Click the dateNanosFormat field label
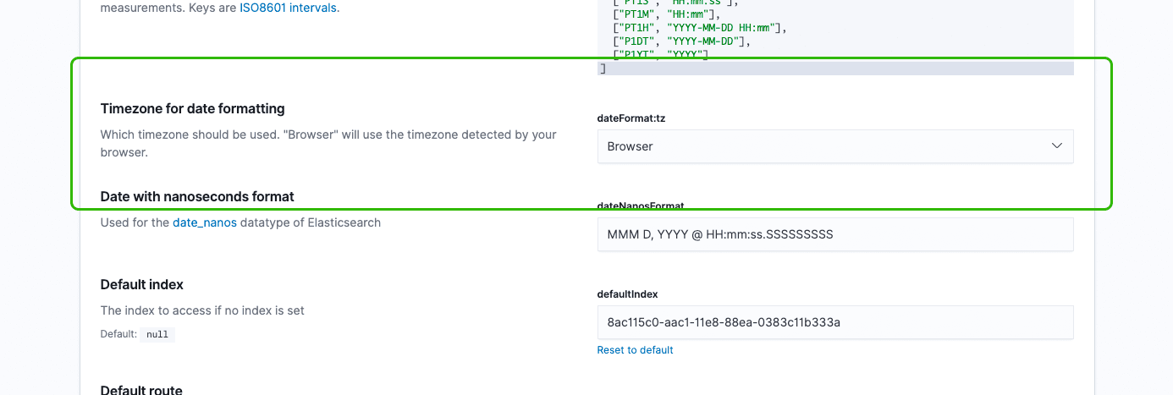This screenshot has height=395, width=1173. click(640, 206)
